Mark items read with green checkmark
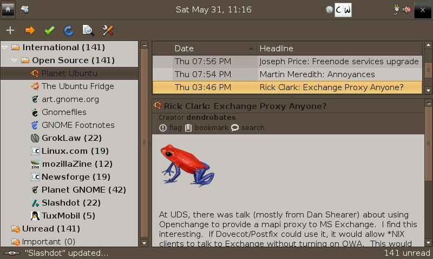 pos(49,30)
